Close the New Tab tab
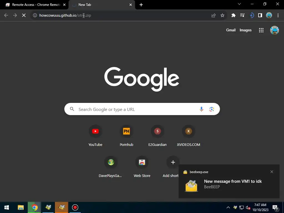 131,5
